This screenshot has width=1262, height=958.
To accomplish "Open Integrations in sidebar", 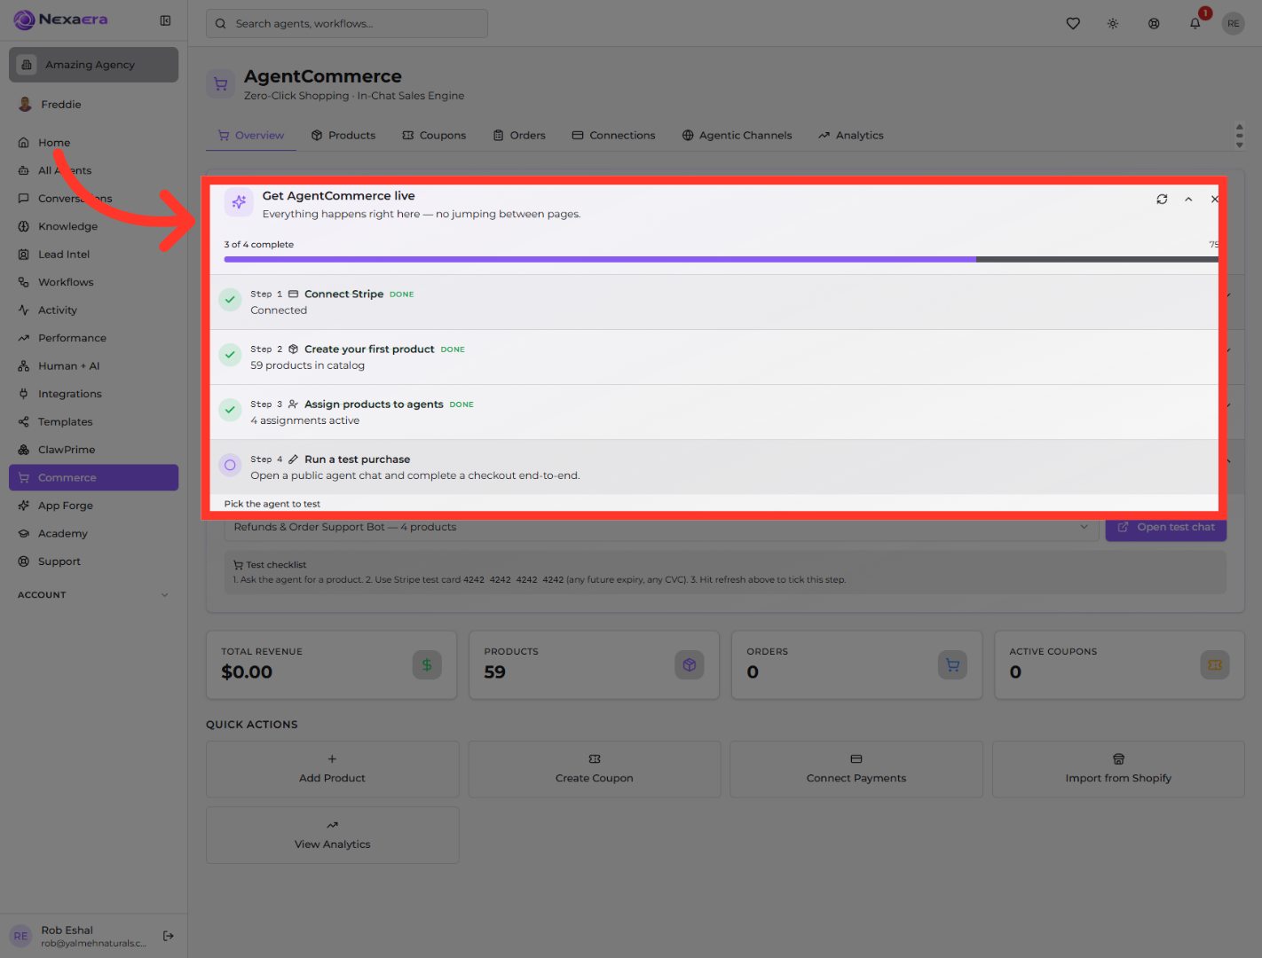I will [93, 394].
